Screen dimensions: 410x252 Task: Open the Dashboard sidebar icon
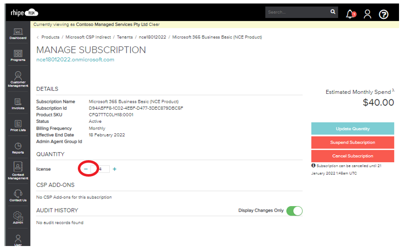pyautogui.click(x=18, y=34)
